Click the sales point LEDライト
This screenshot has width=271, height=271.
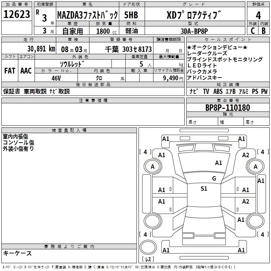tap(202, 65)
